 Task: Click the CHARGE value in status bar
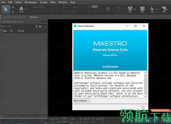pyautogui.click(x=102, y=119)
